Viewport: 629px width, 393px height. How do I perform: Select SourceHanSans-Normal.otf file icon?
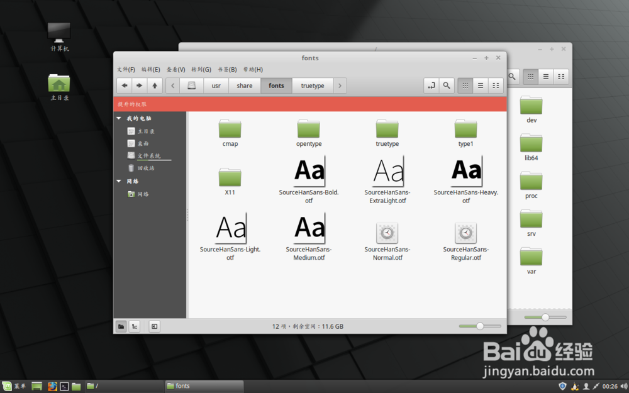(x=387, y=233)
